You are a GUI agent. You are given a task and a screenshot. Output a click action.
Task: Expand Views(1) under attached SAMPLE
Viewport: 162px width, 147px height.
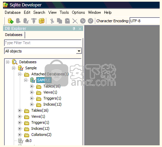point(32,92)
